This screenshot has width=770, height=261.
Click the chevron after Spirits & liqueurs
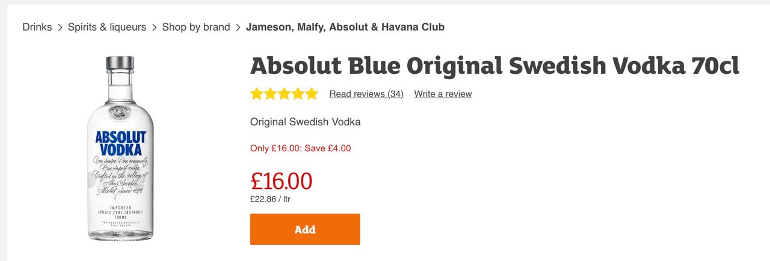click(x=155, y=28)
